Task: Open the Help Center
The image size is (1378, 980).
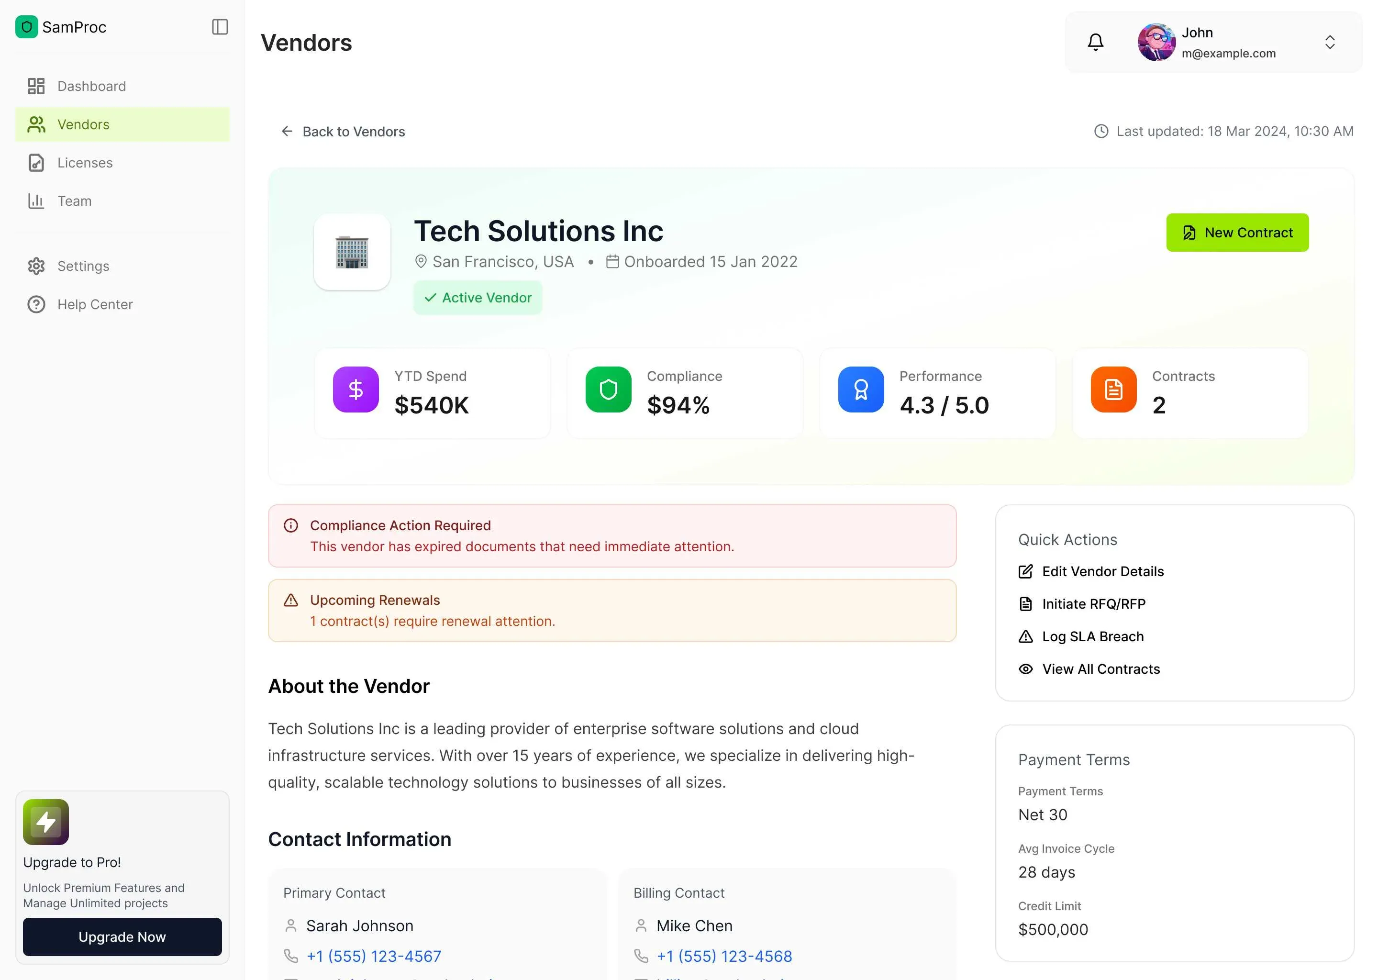Action: [122, 304]
